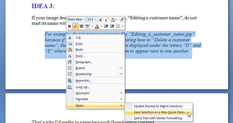Click the Paste clipboard icon
Screen dimensions: 233x123
click(70, 50)
